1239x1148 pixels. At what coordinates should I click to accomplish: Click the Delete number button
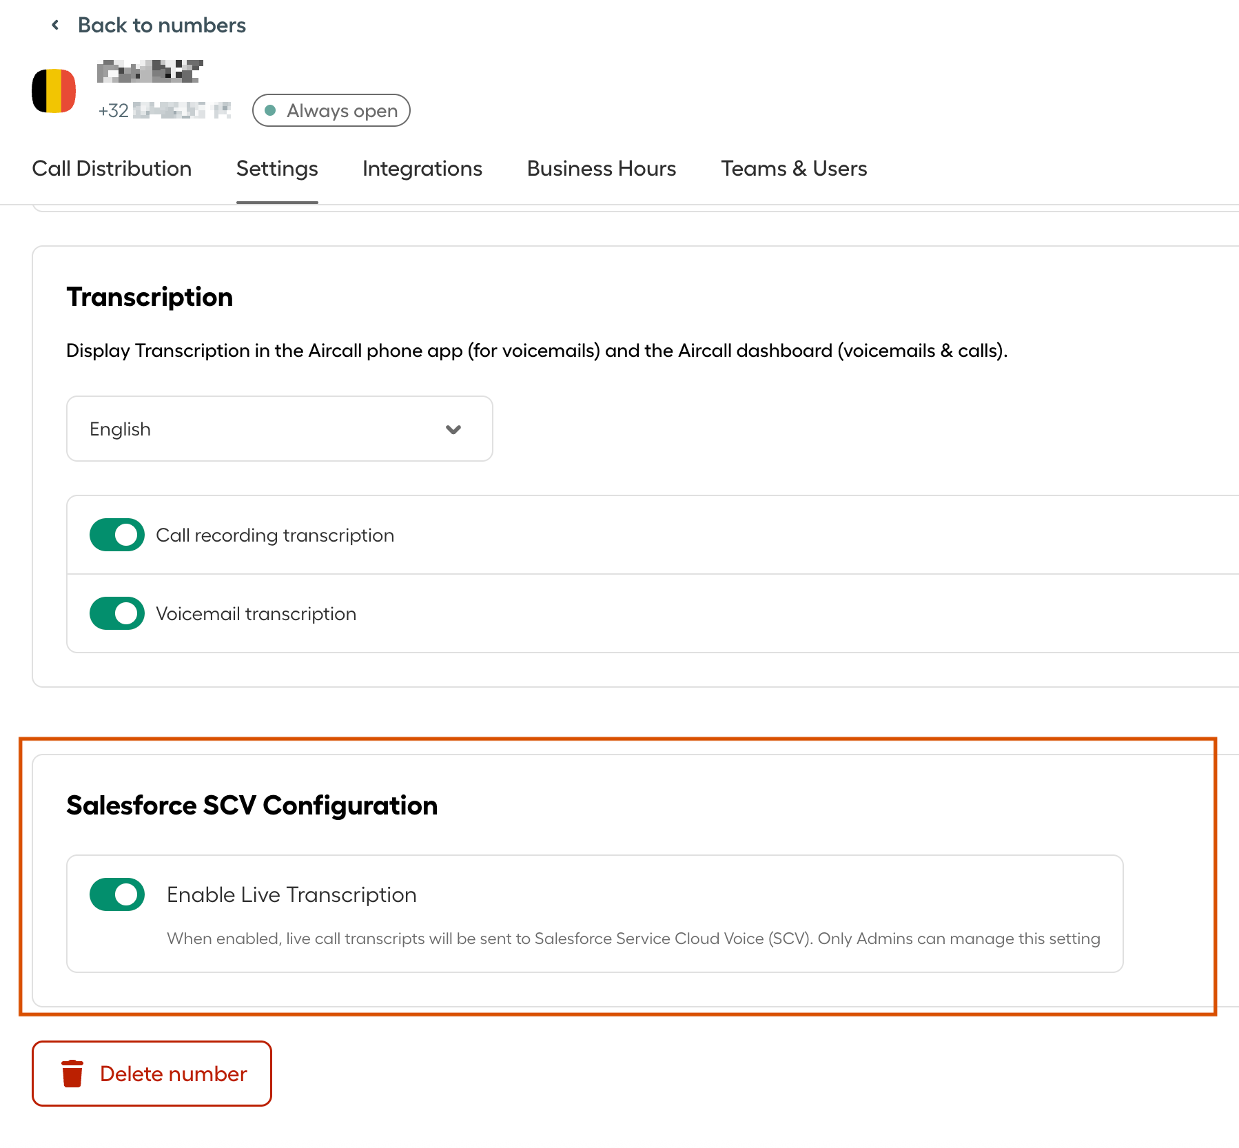pos(152,1074)
